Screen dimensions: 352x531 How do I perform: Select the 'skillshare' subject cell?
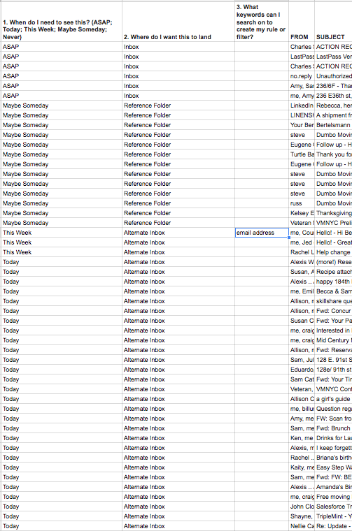[333, 301]
